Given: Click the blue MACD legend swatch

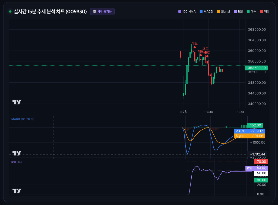Looking at the screenshot, I should coord(201,11).
